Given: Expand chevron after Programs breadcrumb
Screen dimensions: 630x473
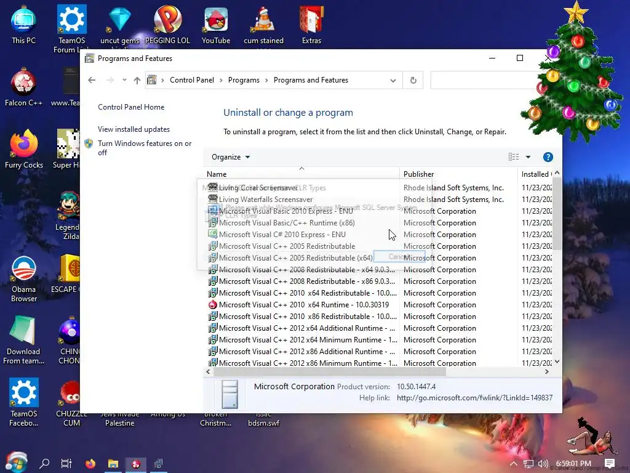Looking at the screenshot, I should (266, 80).
